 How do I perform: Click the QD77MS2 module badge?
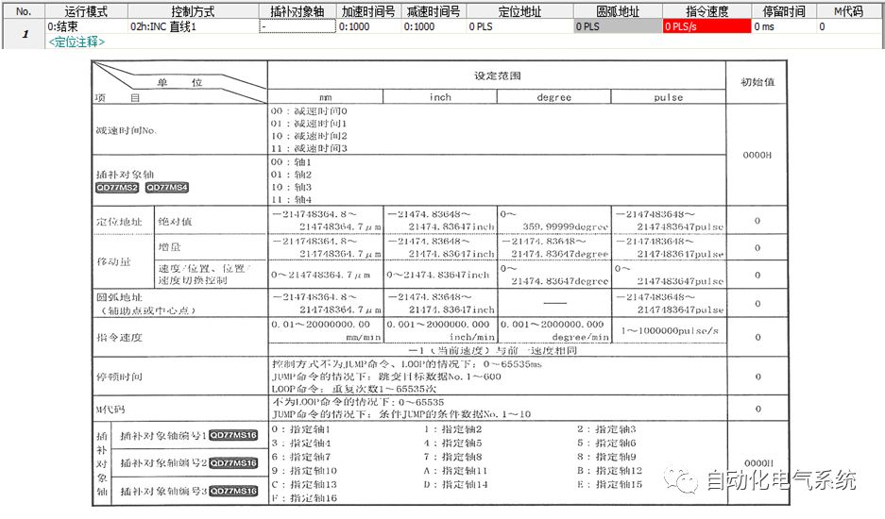click(116, 188)
